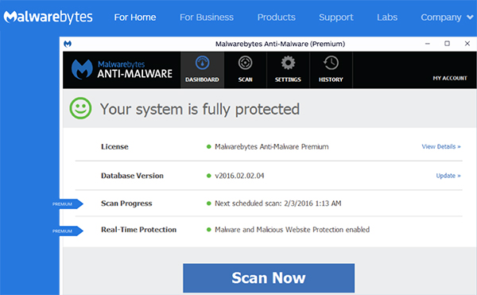Open the History tab
Image resolution: width=477 pixels, height=295 pixels.
pos(331,70)
